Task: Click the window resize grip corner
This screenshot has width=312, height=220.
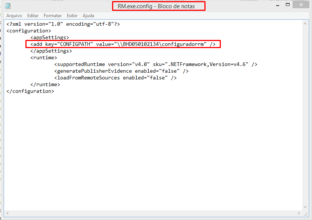Action: click(306, 214)
